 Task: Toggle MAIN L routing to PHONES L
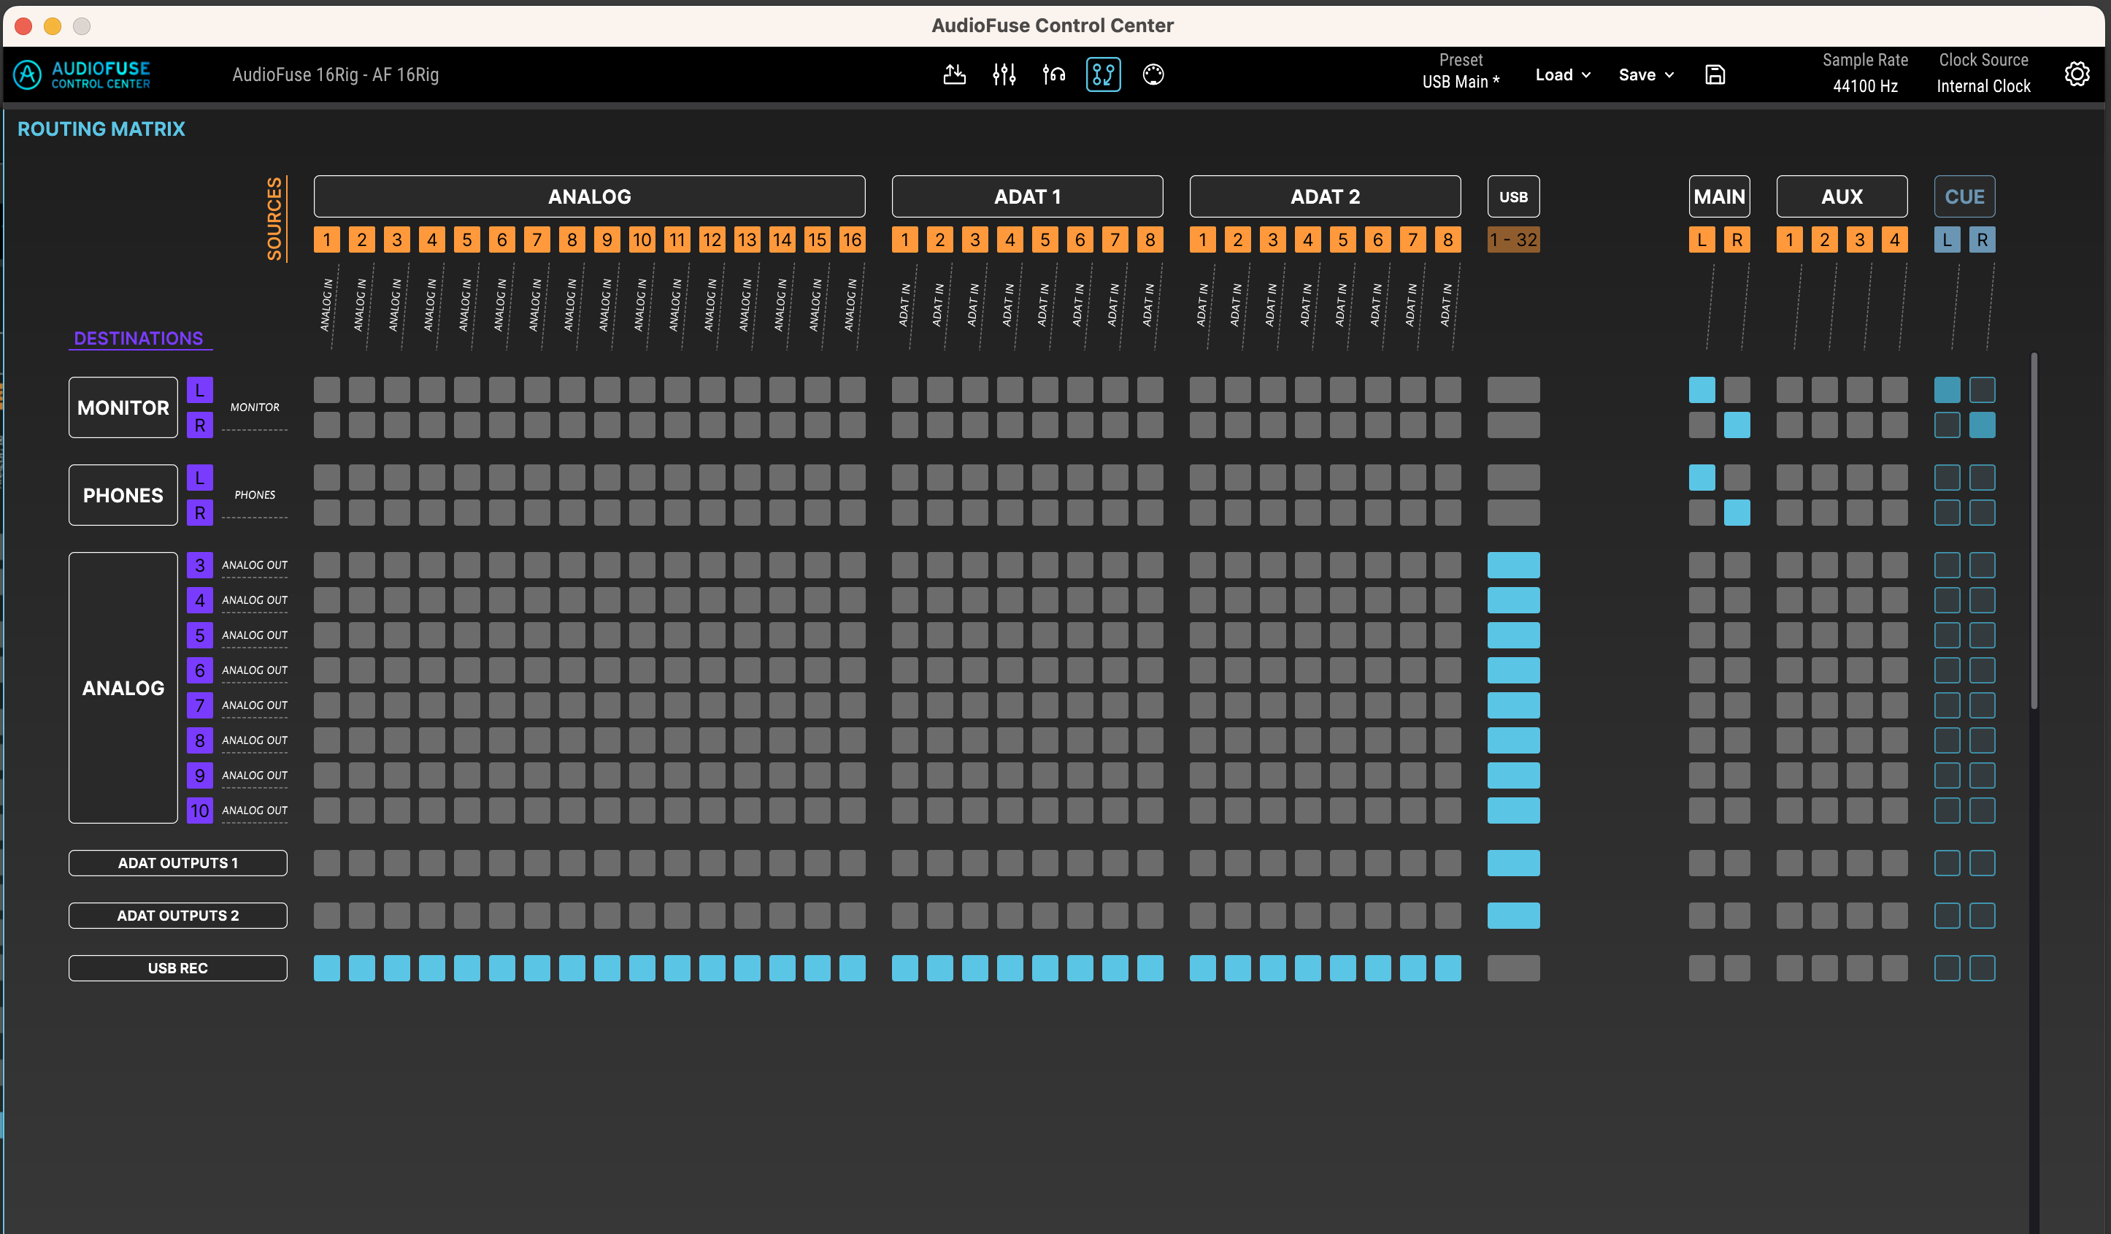1702,478
